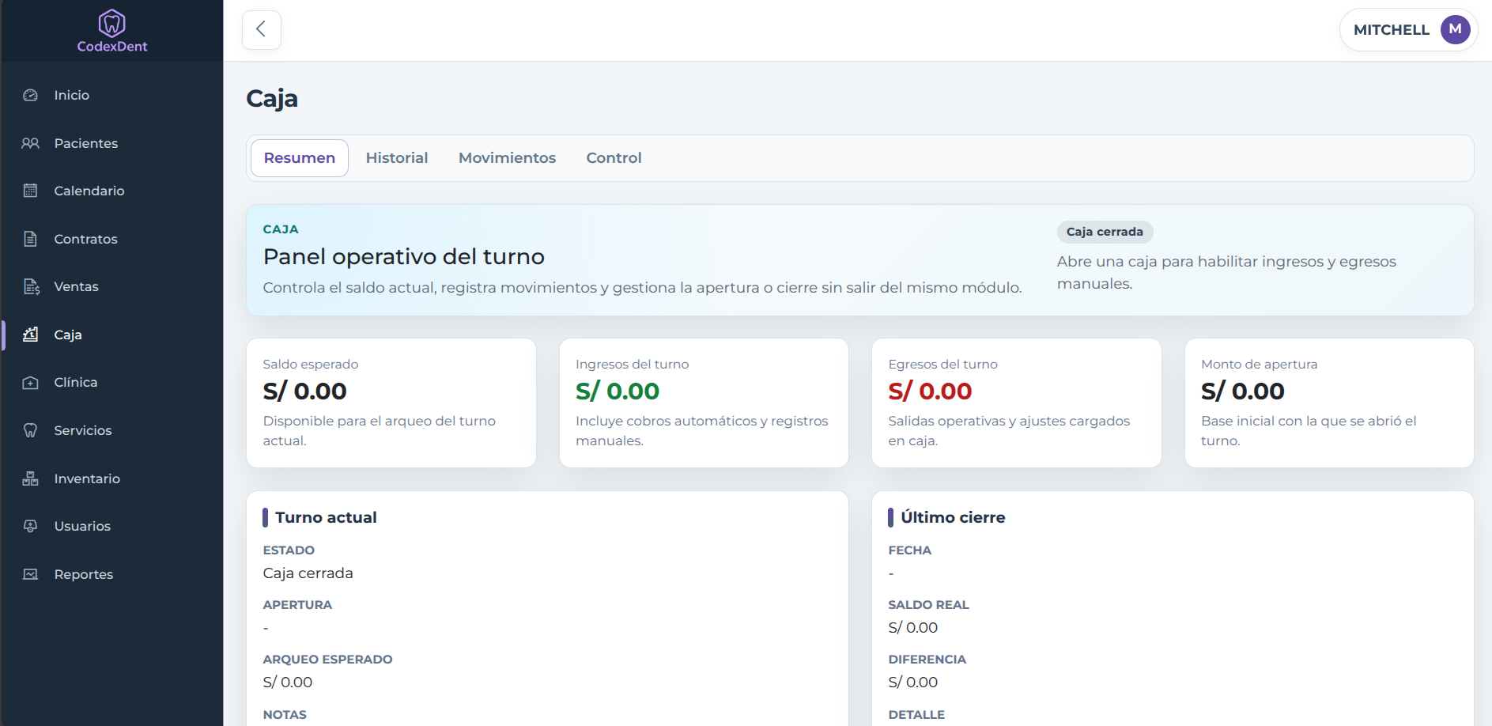Switch to the Control tab
The width and height of the screenshot is (1492, 726).
tap(614, 158)
